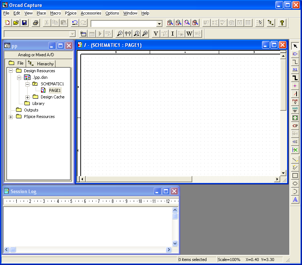Zoom to fit all
The width and height of the screenshot is (302, 265).
click(195, 23)
